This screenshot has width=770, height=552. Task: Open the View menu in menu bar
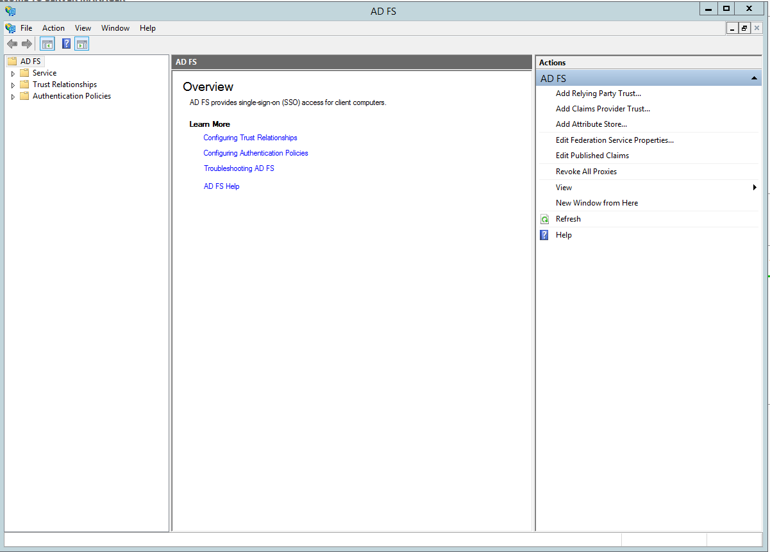(x=83, y=28)
